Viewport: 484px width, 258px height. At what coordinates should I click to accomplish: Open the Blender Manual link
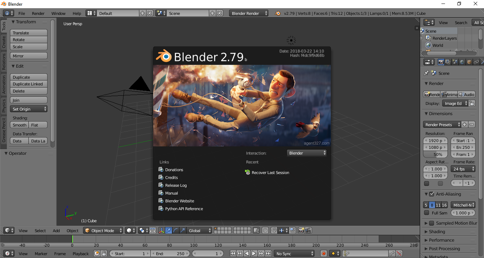pyautogui.click(x=172, y=193)
